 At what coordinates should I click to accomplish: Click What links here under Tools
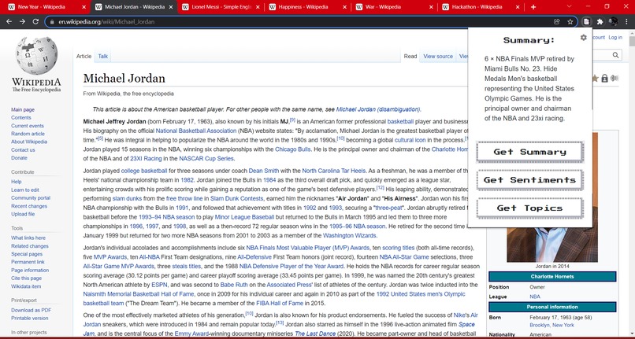(x=28, y=238)
